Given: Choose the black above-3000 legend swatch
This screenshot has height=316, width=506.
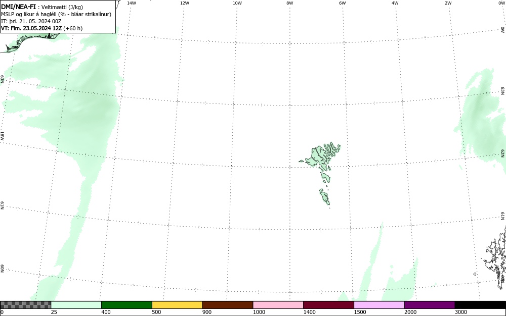Looking at the screenshot, I should [480, 305].
